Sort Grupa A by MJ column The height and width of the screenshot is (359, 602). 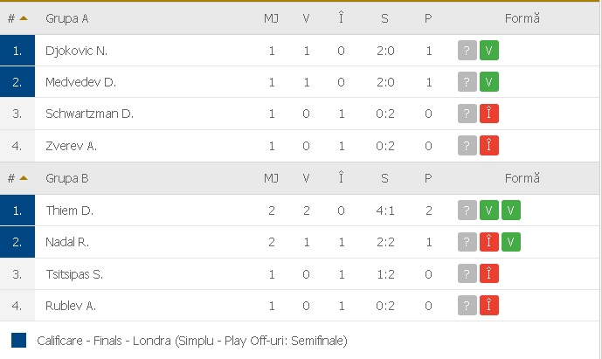[271, 17]
